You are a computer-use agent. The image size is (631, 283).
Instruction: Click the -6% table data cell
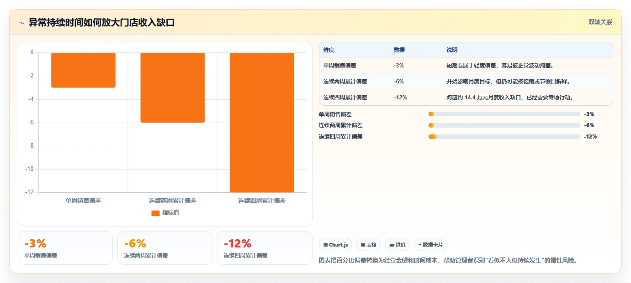(398, 82)
